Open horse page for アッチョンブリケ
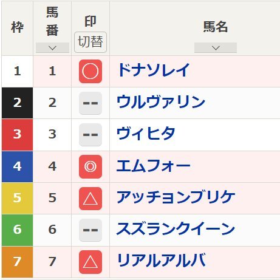Image resolution: width=280 pixels, height=280 pixels. pos(176,197)
